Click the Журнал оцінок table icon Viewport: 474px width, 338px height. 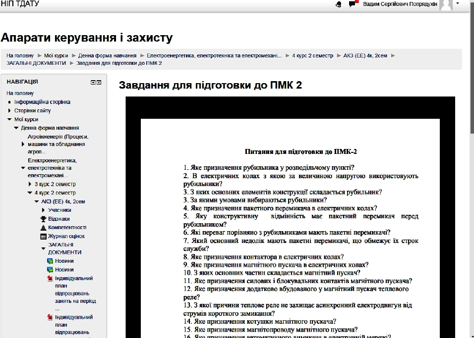pos(43,236)
